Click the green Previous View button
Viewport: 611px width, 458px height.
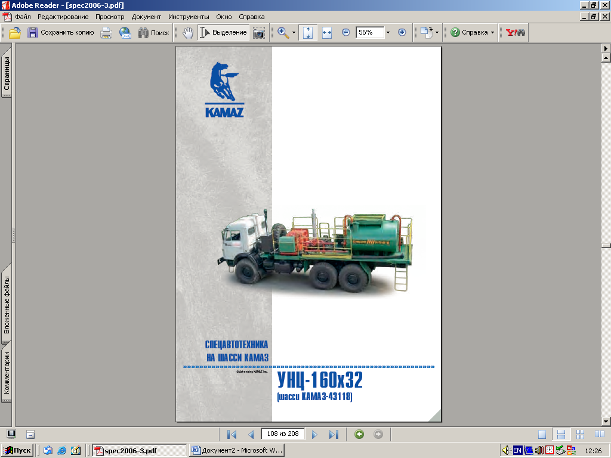coord(359,434)
